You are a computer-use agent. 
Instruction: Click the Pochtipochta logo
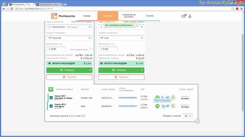tap(63, 16)
